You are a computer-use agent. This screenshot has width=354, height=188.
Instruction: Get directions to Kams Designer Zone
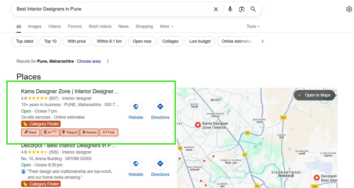point(160,107)
